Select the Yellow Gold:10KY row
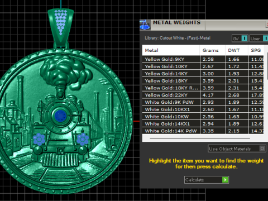The image size is (268, 201). [203, 66]
